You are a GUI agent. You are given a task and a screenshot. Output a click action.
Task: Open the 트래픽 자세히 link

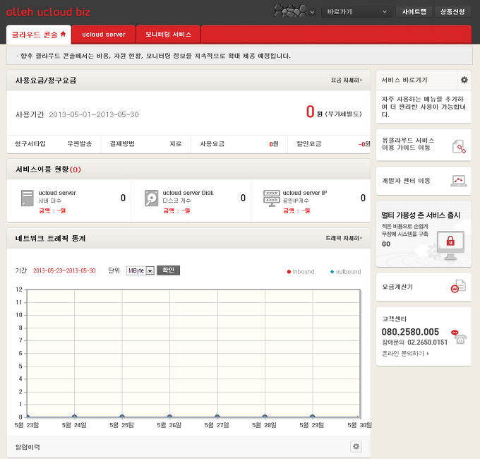344,238
